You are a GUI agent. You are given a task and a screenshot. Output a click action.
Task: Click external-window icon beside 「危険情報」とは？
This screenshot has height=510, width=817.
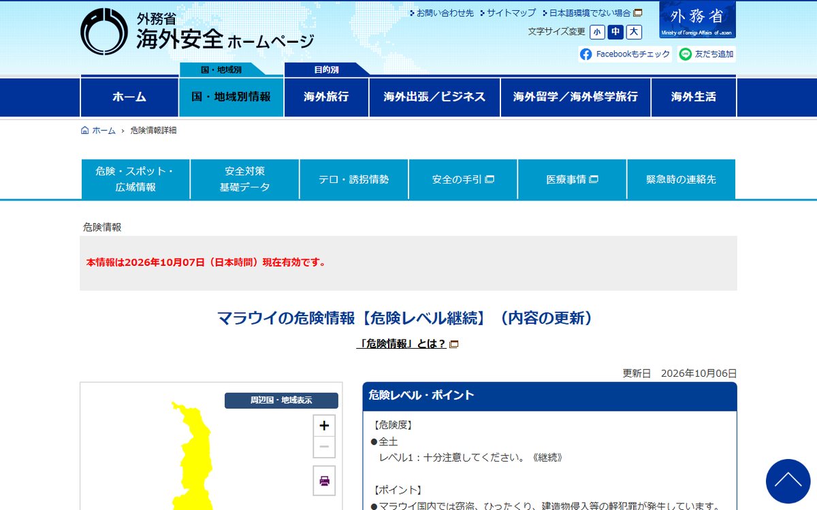[454, 344]
